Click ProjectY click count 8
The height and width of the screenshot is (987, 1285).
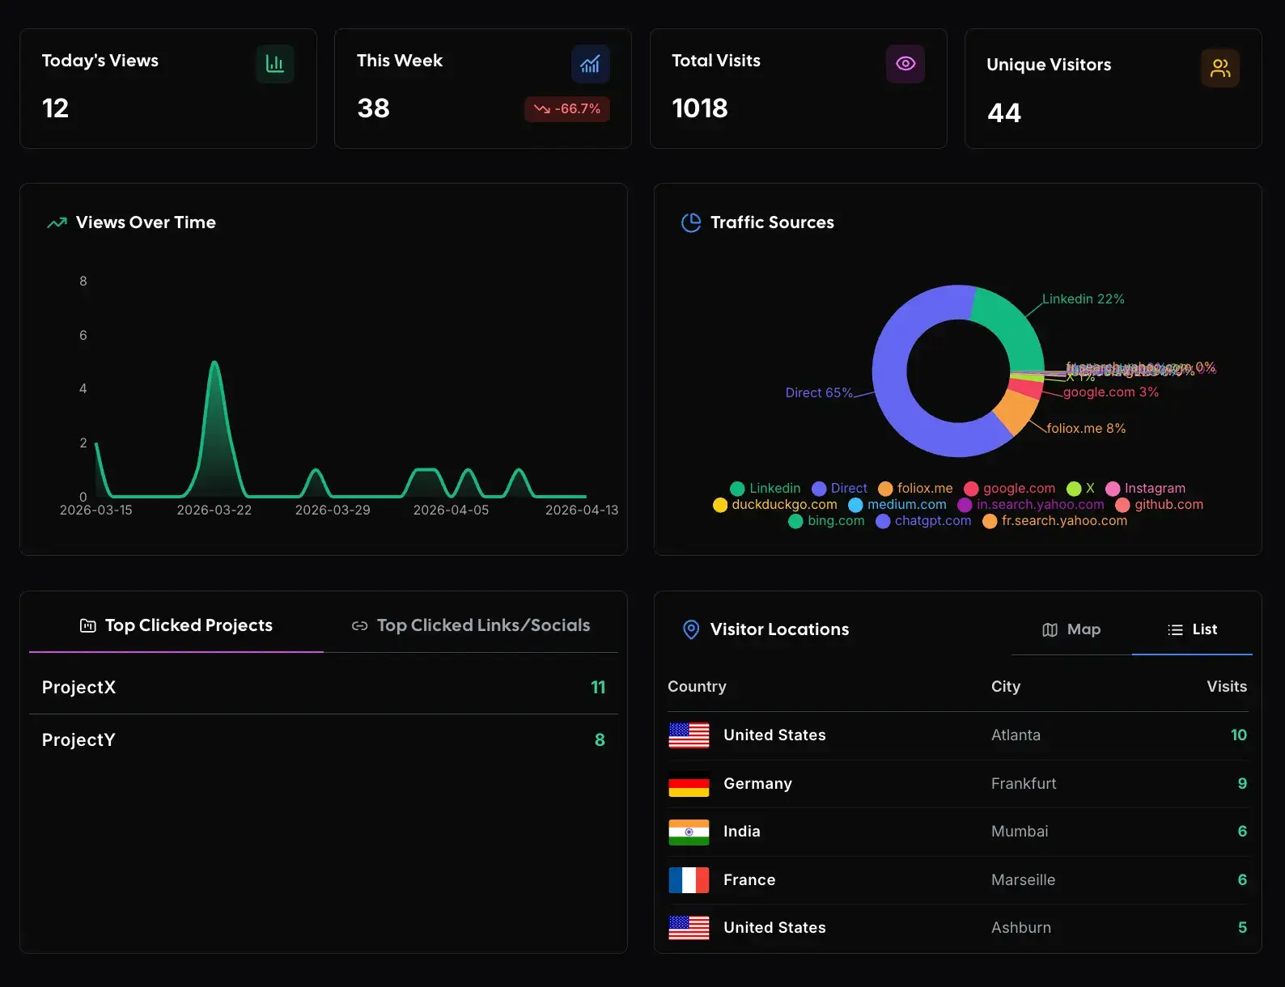pyautogui.click(x=600, y=740)
